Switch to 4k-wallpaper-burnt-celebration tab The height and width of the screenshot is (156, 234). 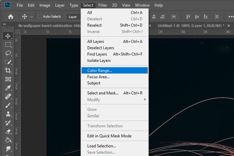coord(49,26)
